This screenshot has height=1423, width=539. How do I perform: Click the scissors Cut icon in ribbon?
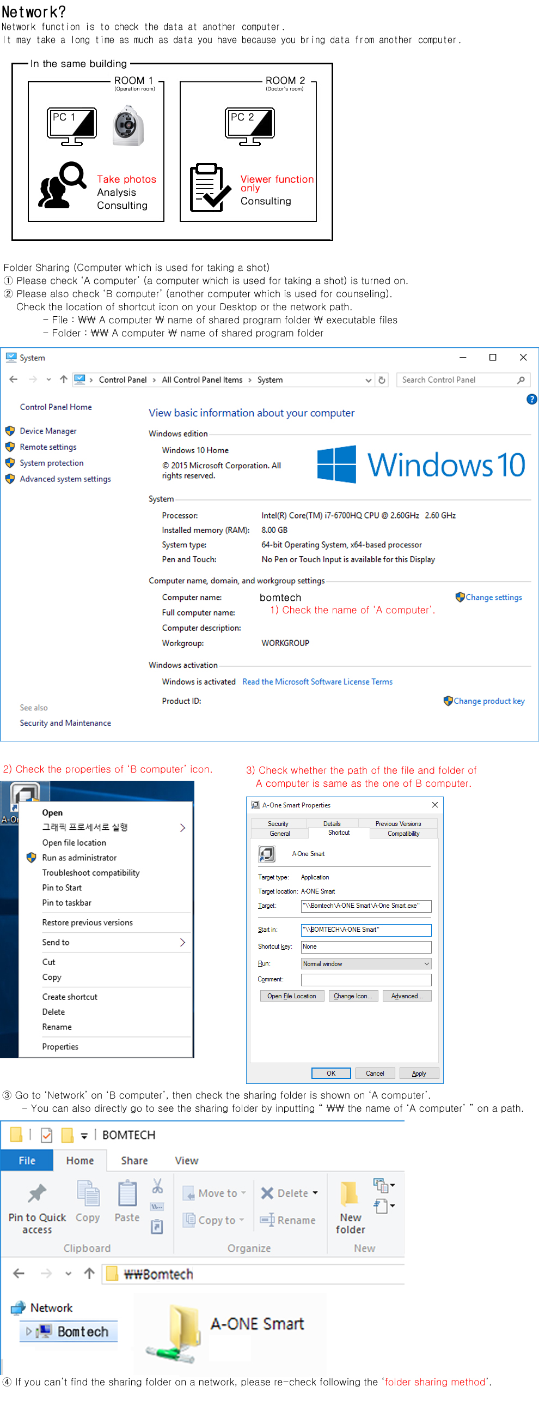point(157,1186)
